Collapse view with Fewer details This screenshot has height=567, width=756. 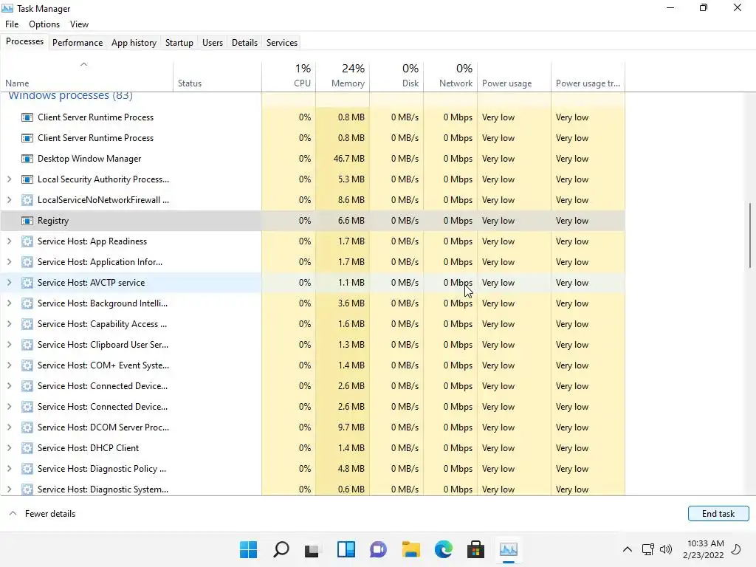[42, 514]
